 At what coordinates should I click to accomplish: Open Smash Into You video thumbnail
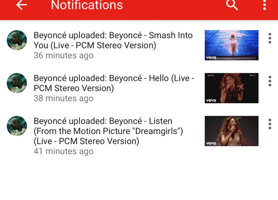(x=232, y=45)
